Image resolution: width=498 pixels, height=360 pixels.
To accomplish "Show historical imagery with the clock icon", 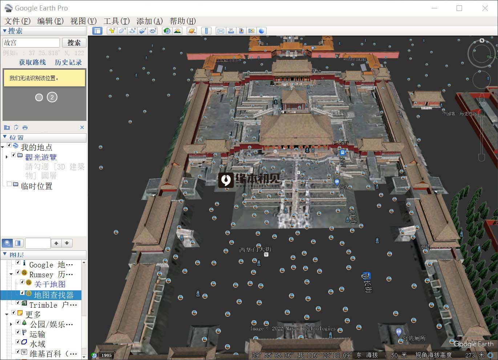I will click(167, 31).
